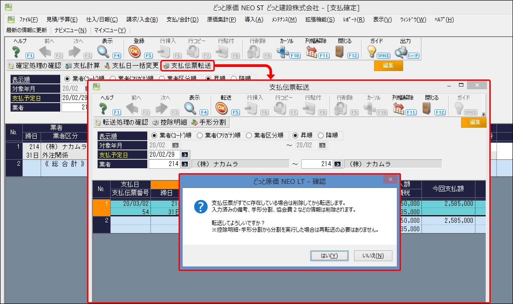513x304 pixels.
Task: Open the ガイド lightbulb in main toolbar
Action: pos(371,52)
